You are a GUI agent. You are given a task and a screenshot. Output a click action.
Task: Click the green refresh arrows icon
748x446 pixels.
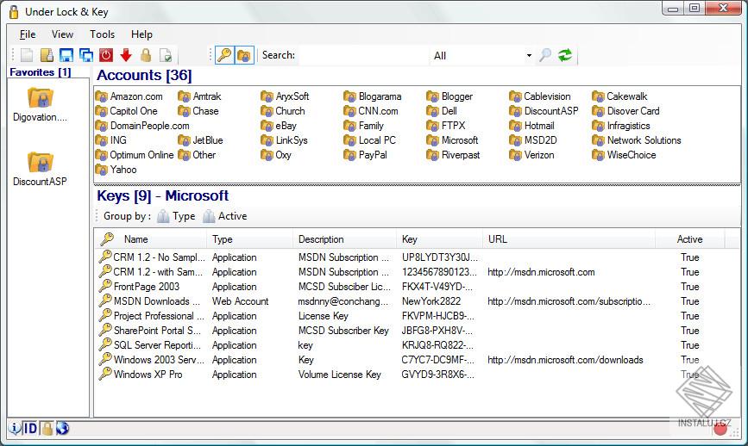point(565,55)
